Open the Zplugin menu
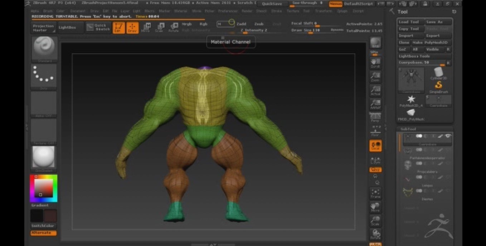 tap(342, 11)
